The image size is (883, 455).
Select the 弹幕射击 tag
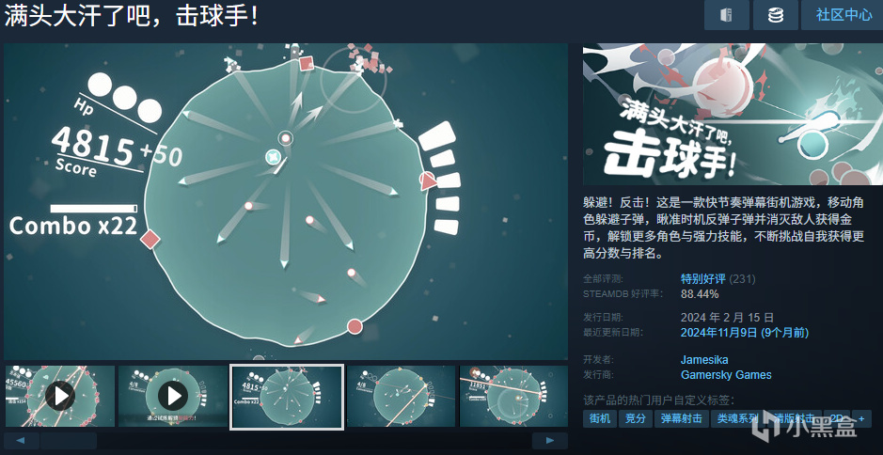[x=682, y=418]
